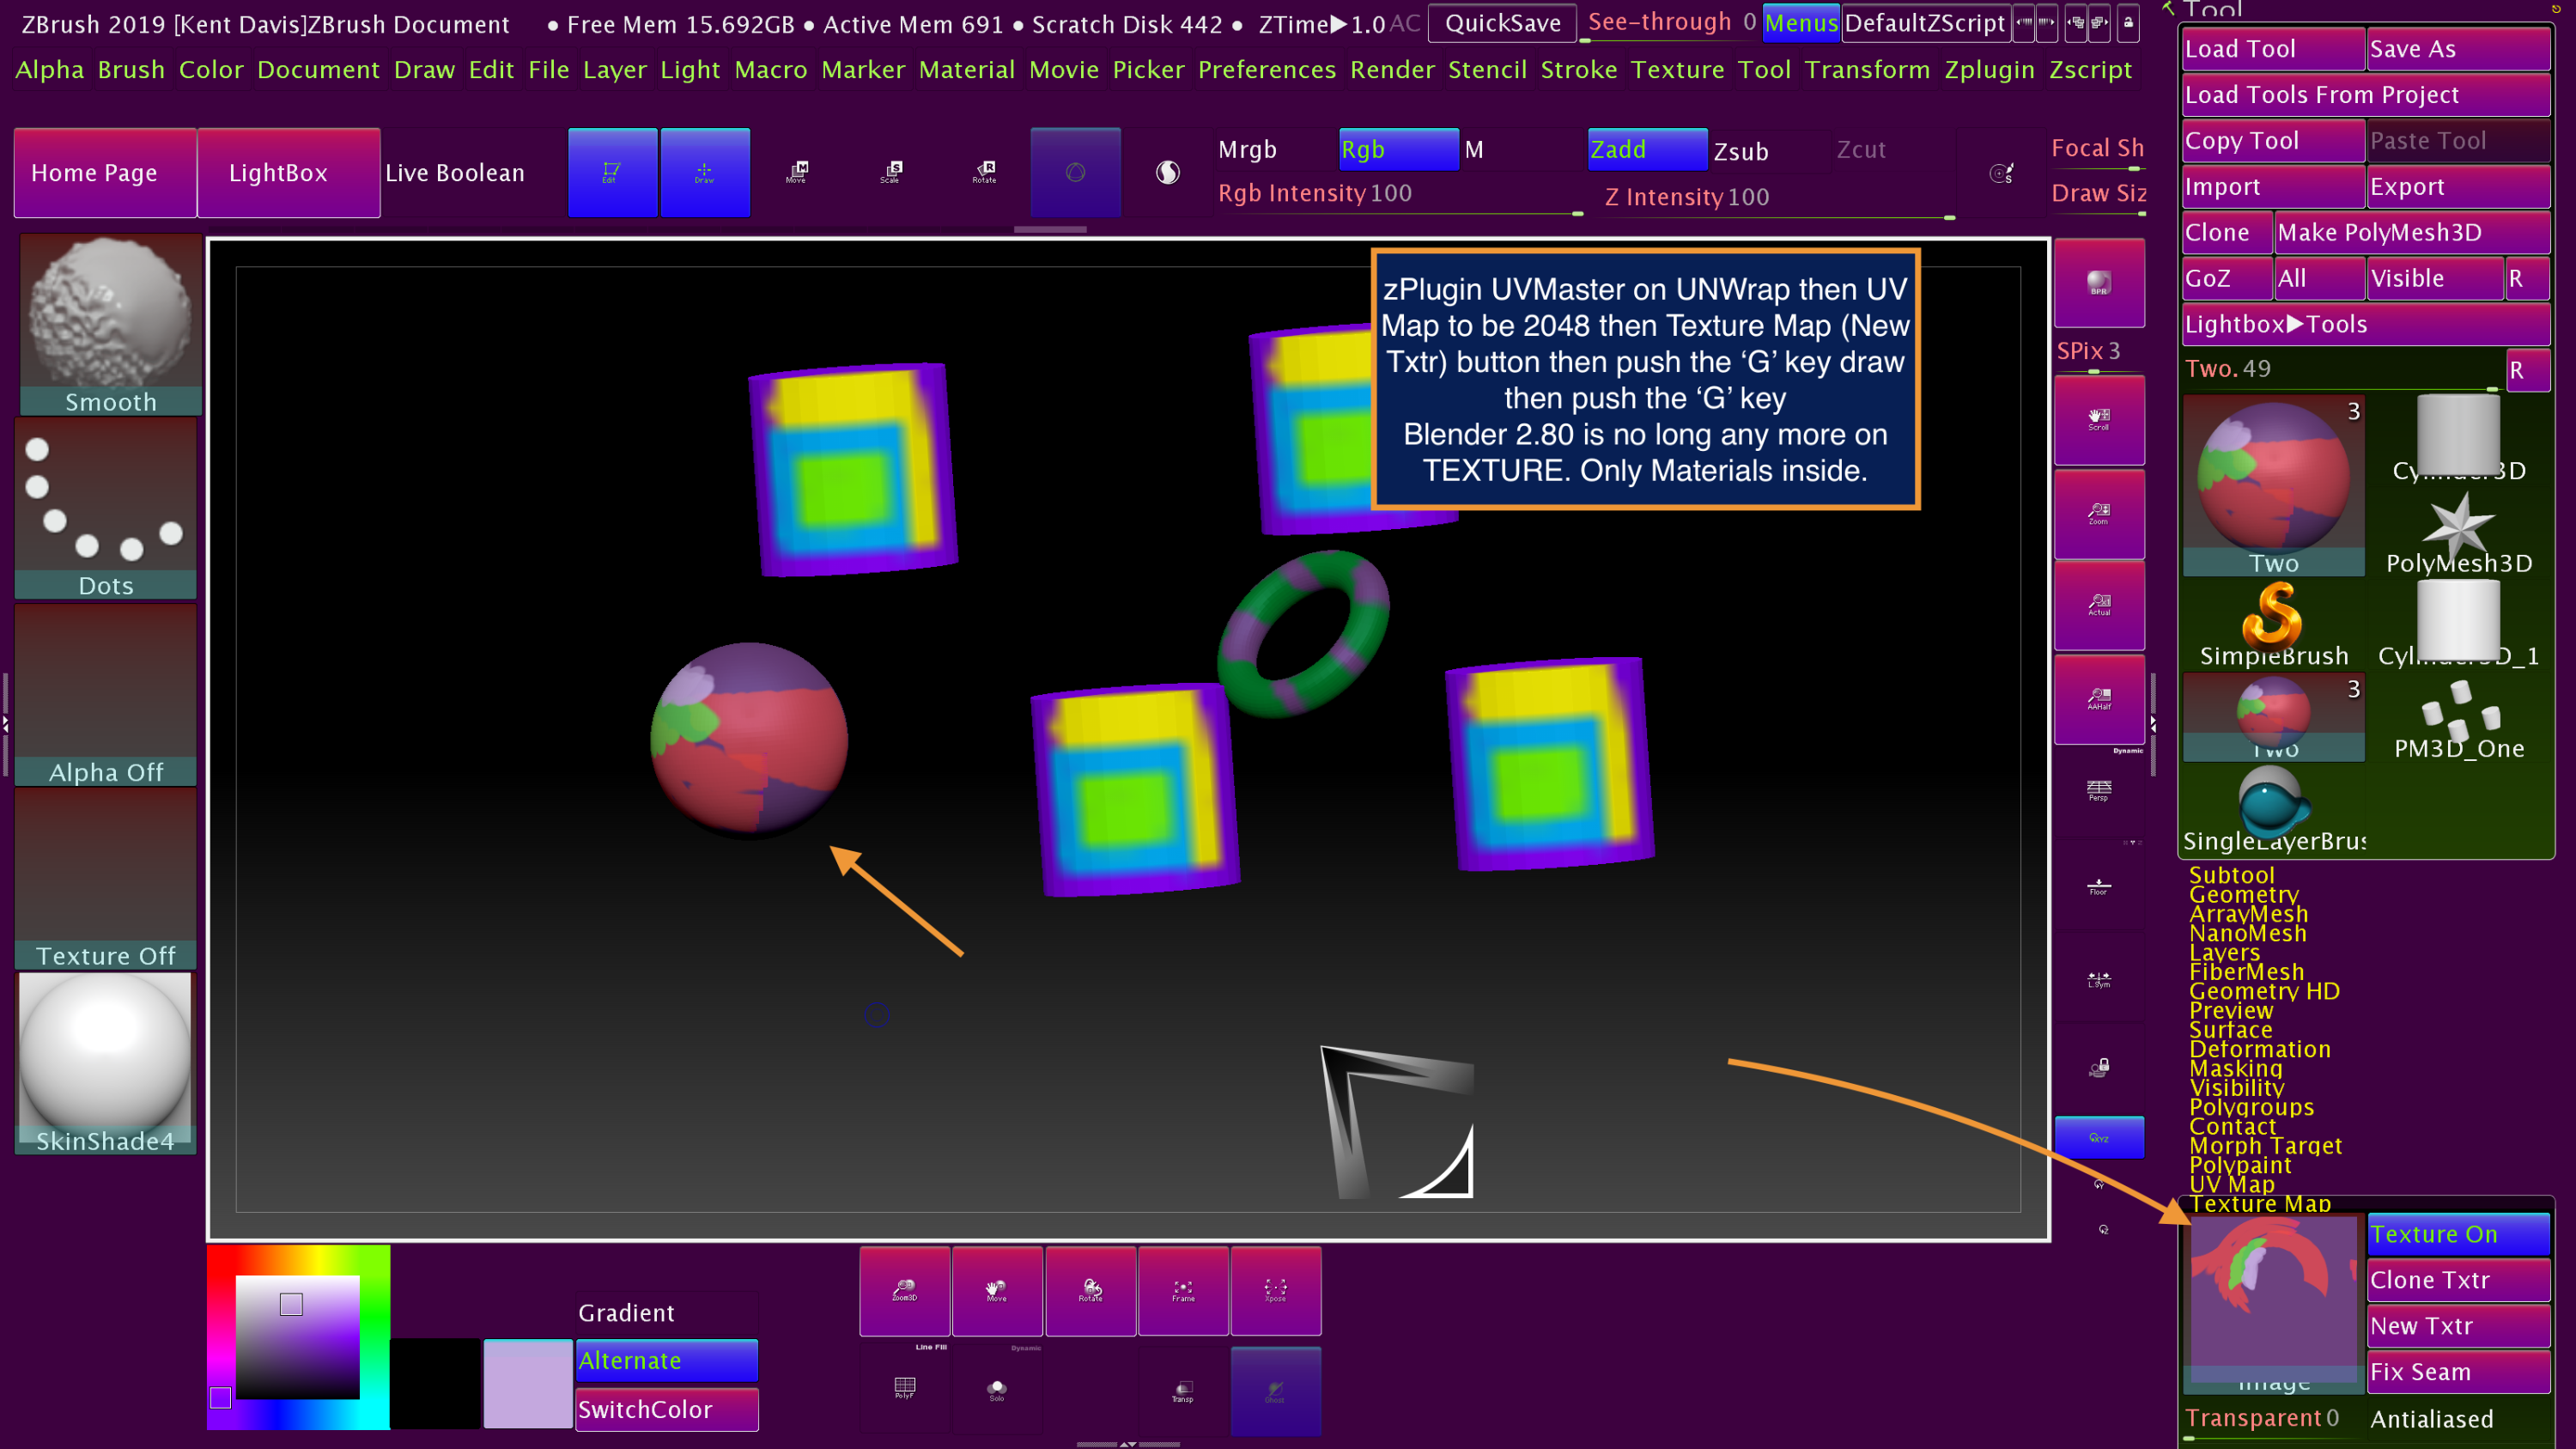Open the Polypaint subpalette
Viewport: 2576px width, 1449px height.
(2240, 1165)
